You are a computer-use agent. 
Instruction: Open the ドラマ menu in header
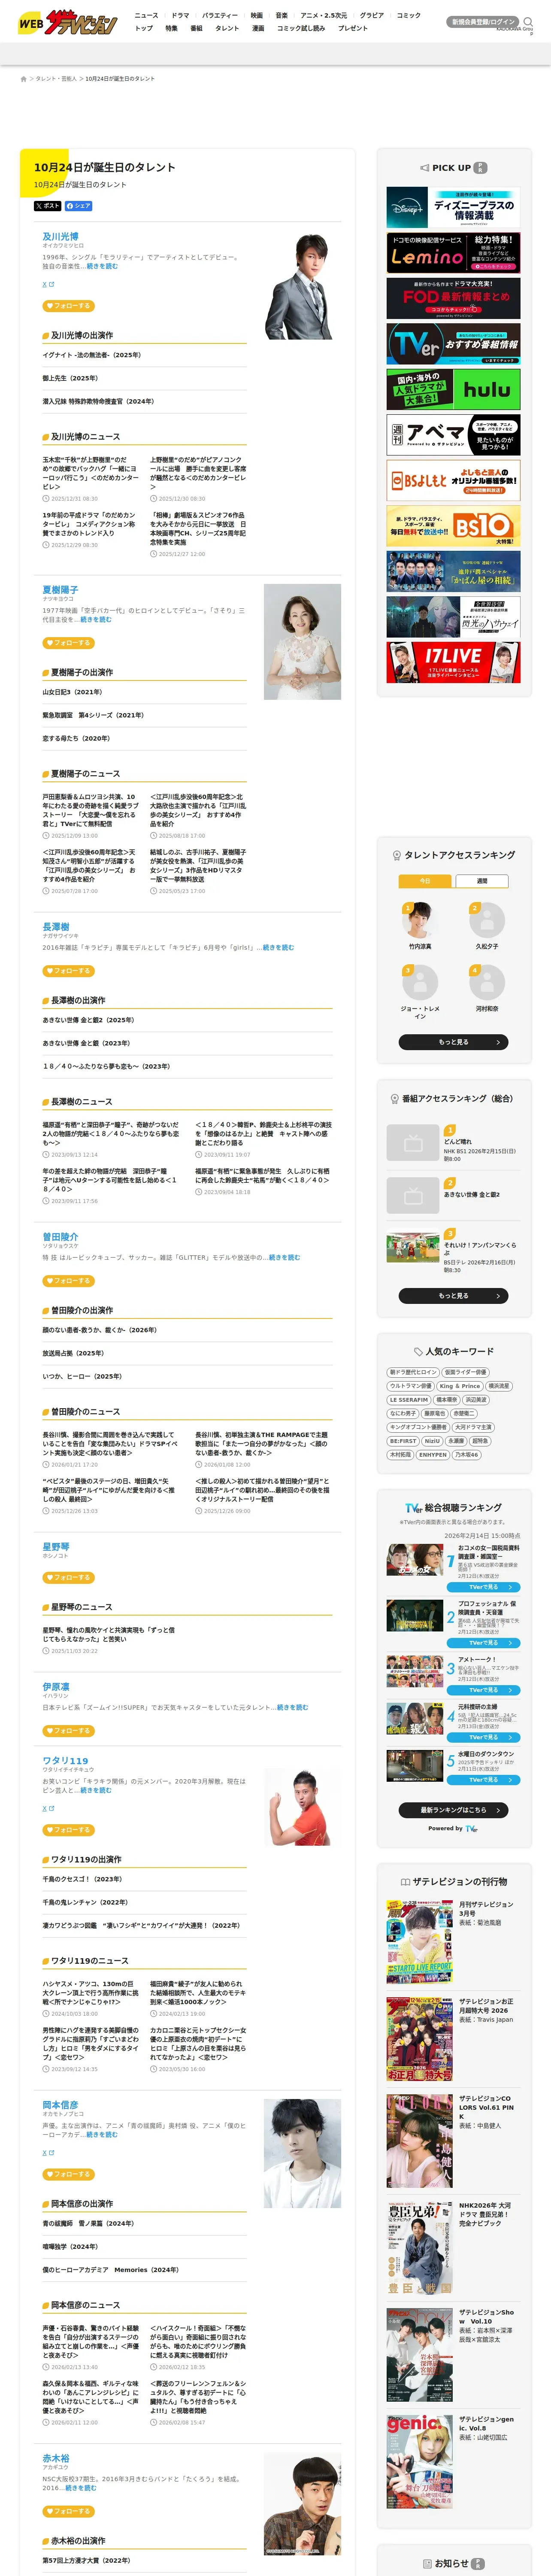point(180,16)
